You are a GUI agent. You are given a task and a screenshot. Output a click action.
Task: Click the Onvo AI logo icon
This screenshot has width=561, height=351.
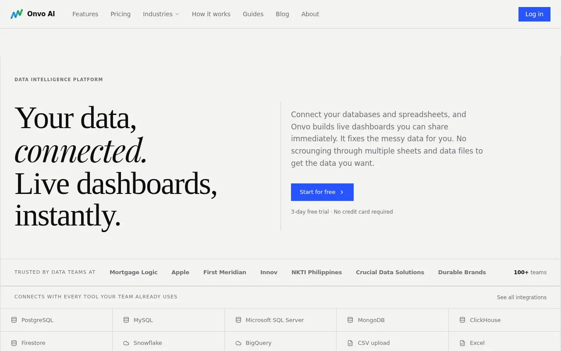17,14
